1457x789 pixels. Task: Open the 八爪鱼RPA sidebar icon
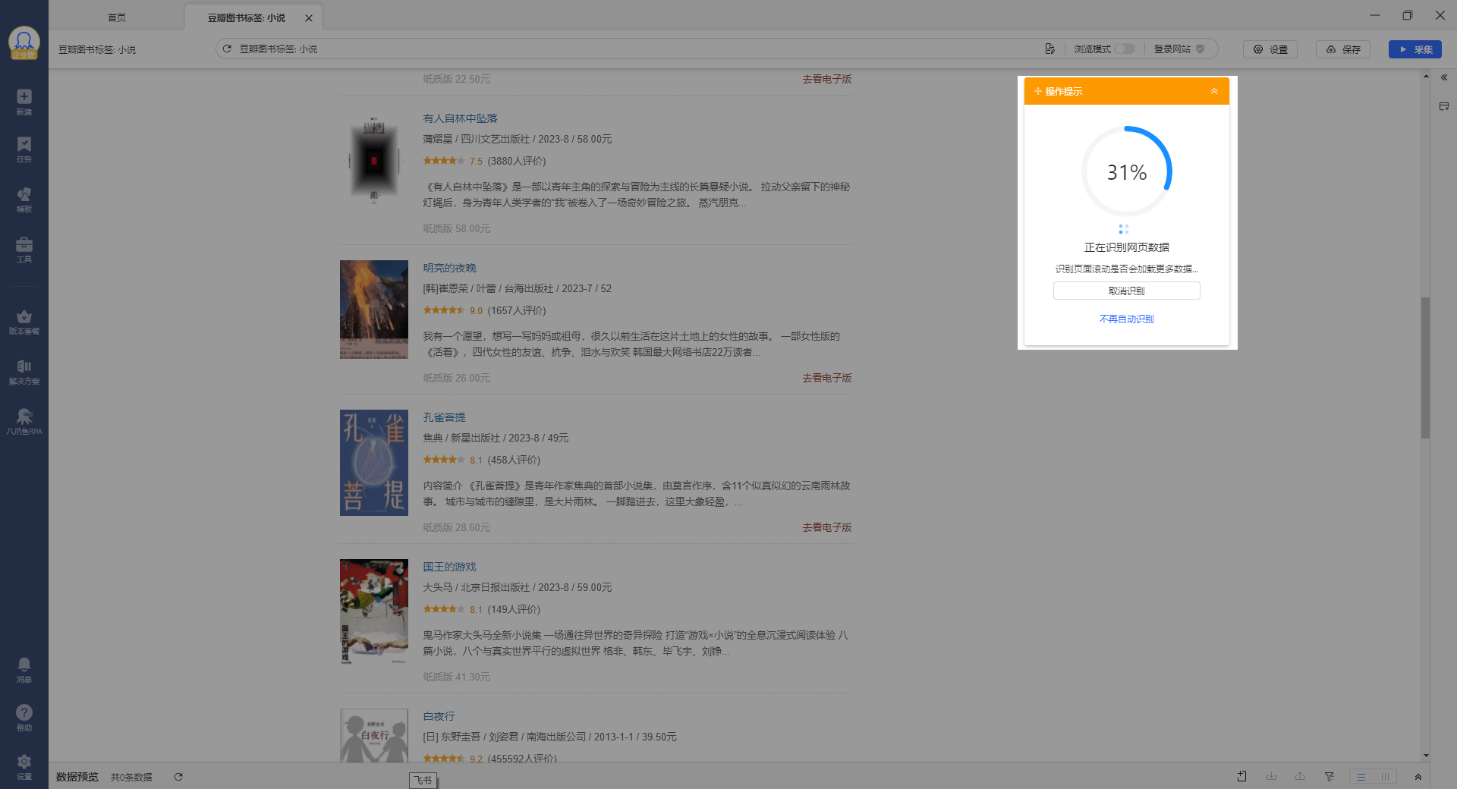tap(24, 422)
